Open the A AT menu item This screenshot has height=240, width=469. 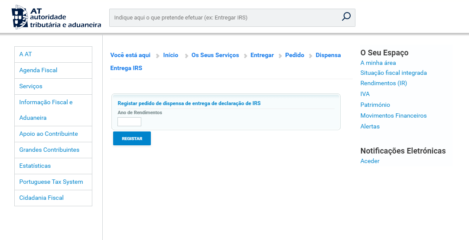[53, 54]
